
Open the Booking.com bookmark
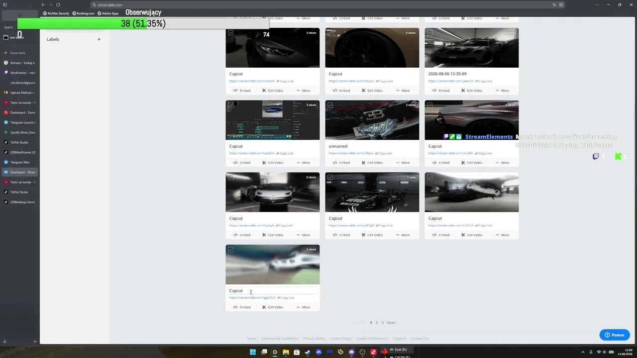click(x=83, y=13)
